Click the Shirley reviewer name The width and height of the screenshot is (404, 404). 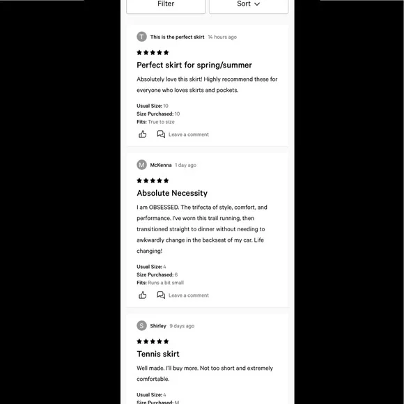pyautogui.click(x=158, y=326)
